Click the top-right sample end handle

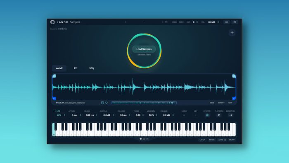tap(234, 76)
